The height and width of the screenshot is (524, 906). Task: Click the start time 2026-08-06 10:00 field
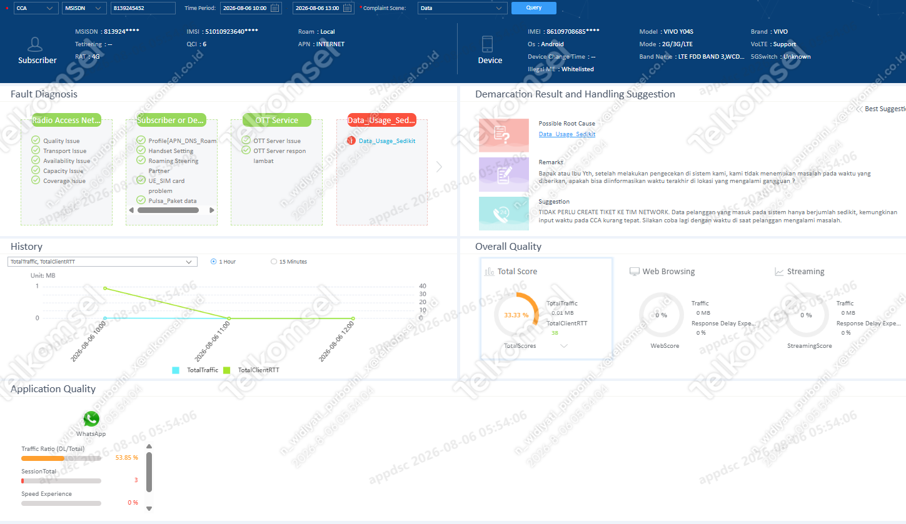pos(251,8)
